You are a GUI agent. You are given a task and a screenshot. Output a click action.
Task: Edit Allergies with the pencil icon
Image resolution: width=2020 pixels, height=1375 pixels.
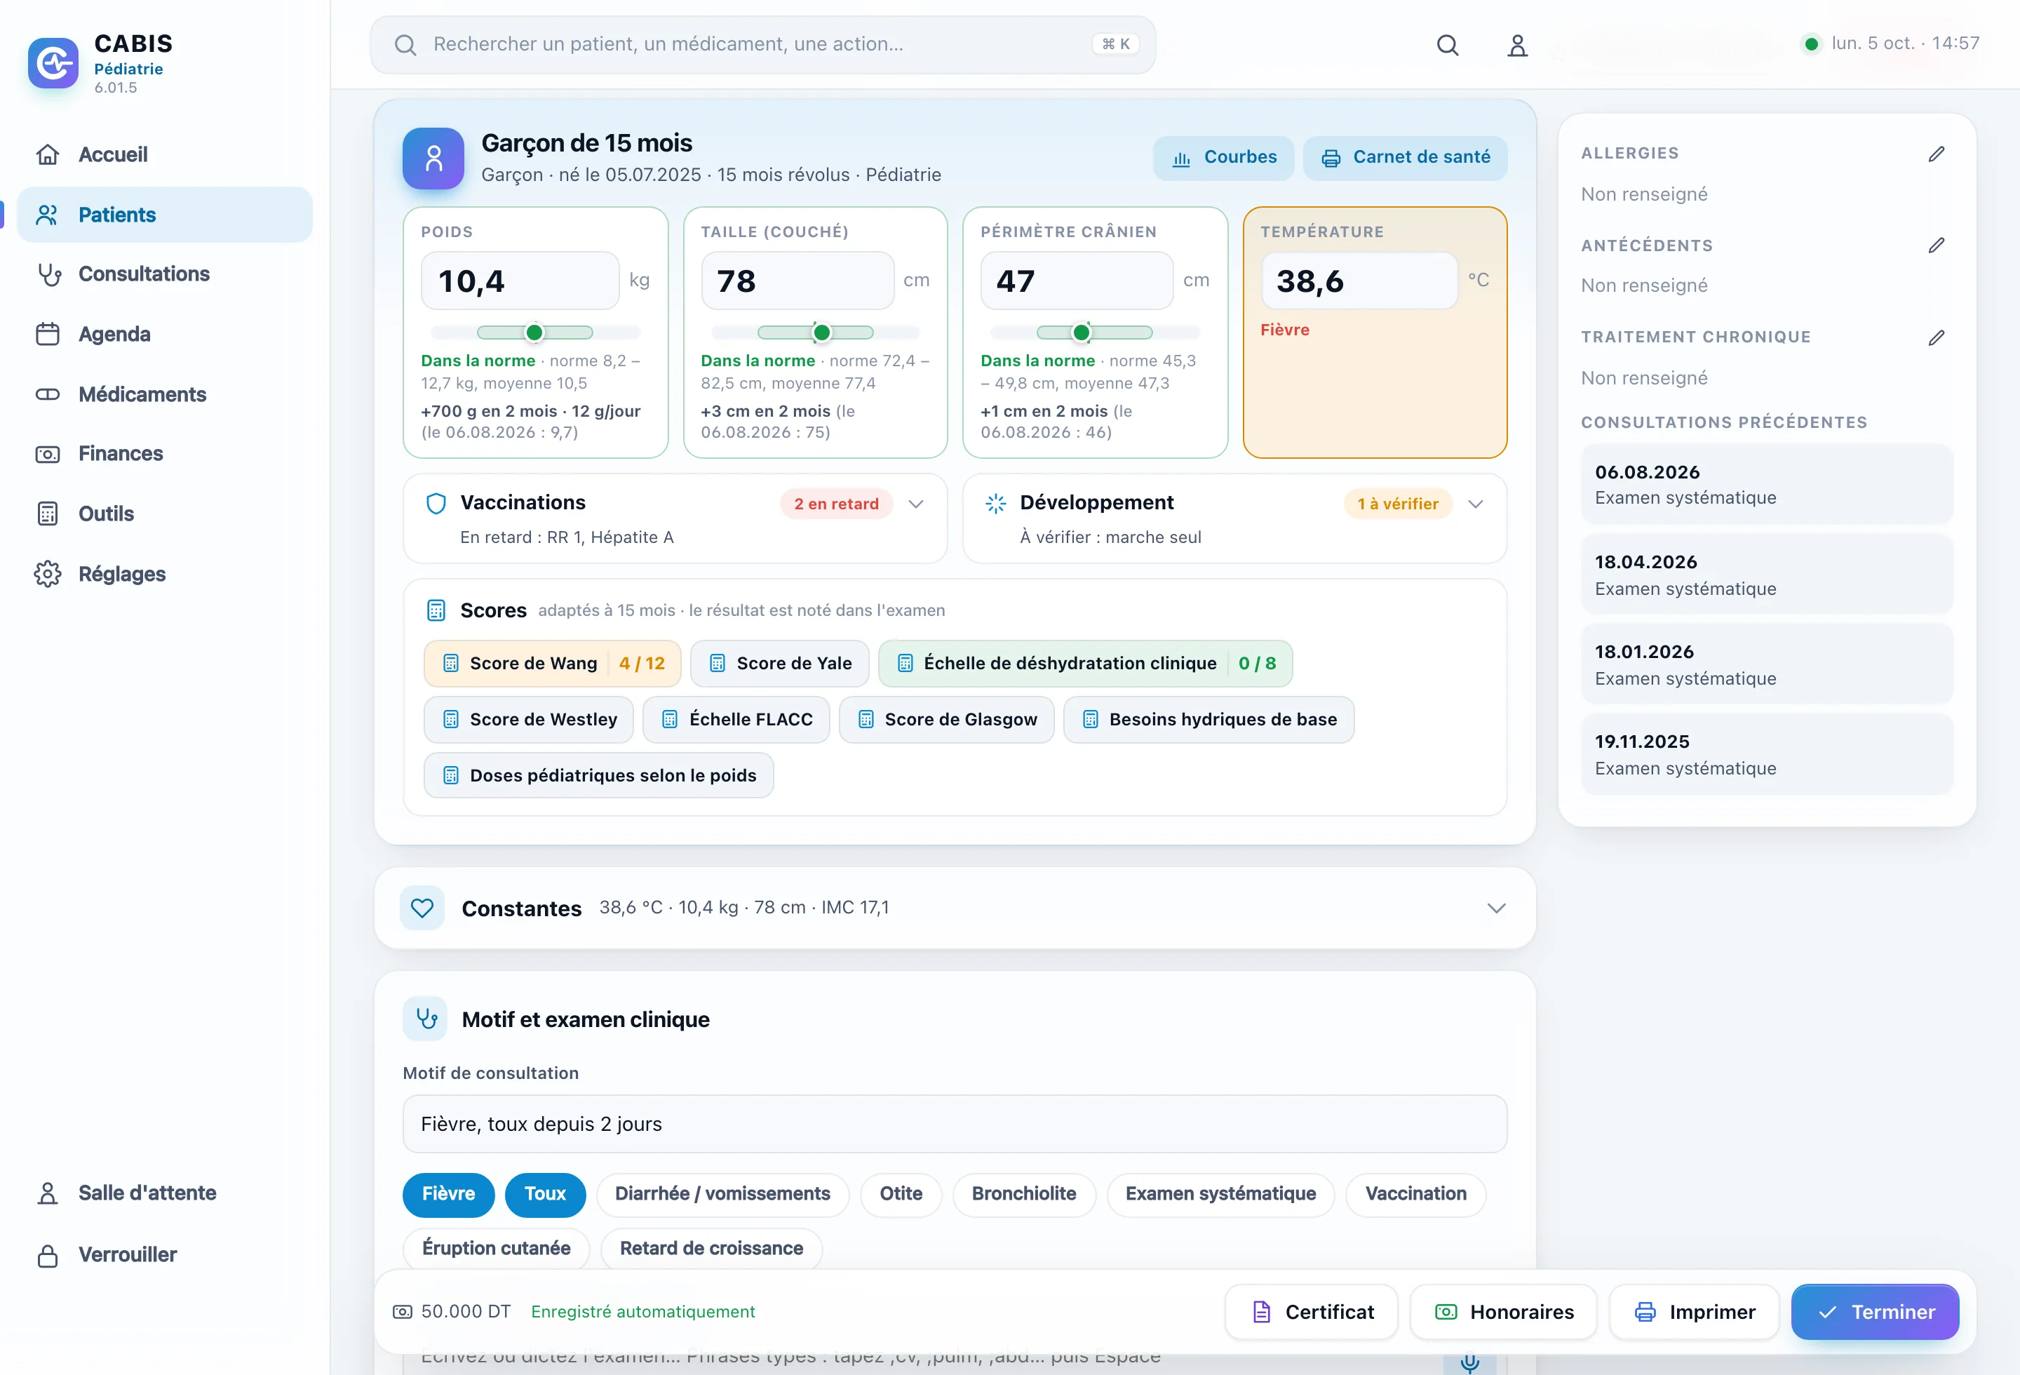1937,154
